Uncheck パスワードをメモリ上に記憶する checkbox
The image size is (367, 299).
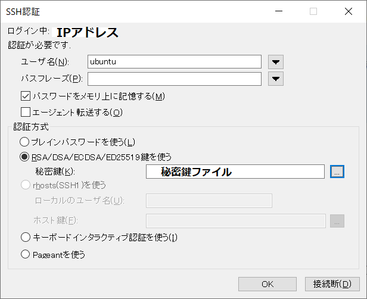pyautogui.click(x=25, y=96)
